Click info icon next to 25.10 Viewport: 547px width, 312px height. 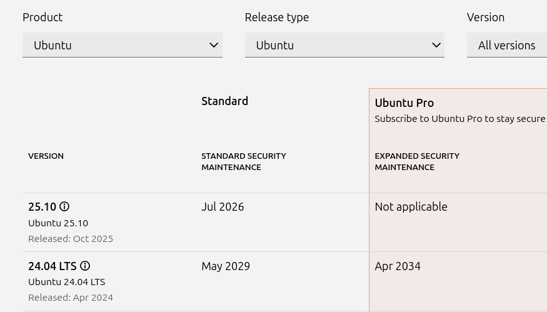[x=64, y=206]
